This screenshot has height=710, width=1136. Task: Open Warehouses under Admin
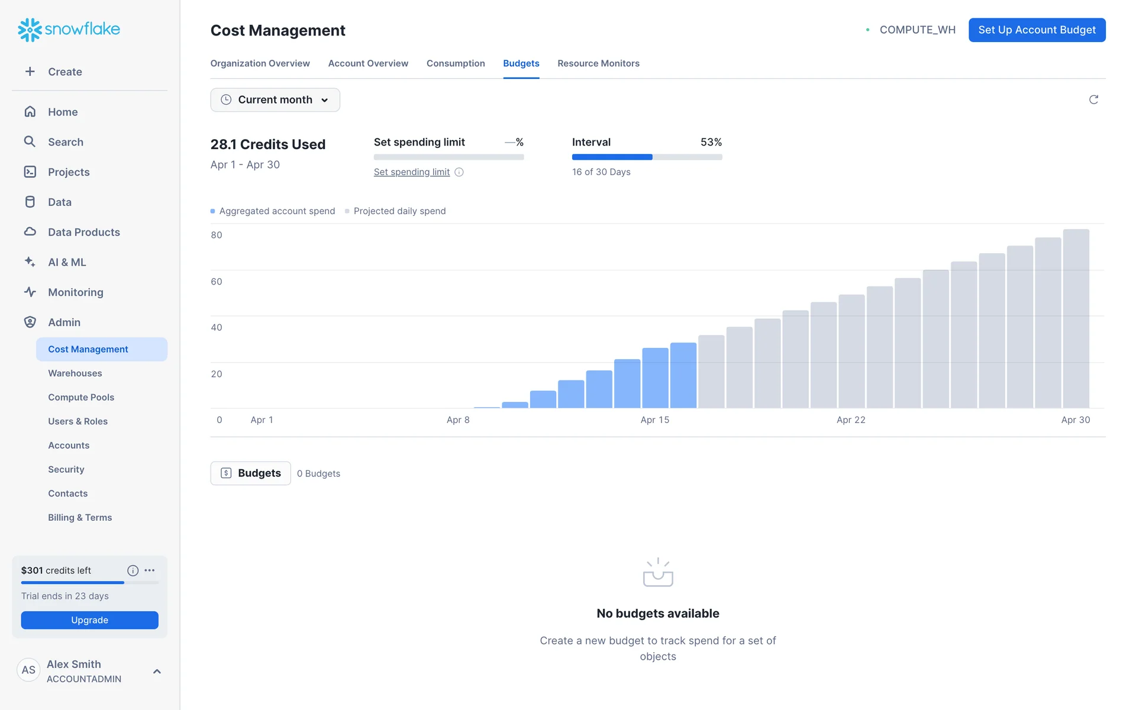[75, 373]
